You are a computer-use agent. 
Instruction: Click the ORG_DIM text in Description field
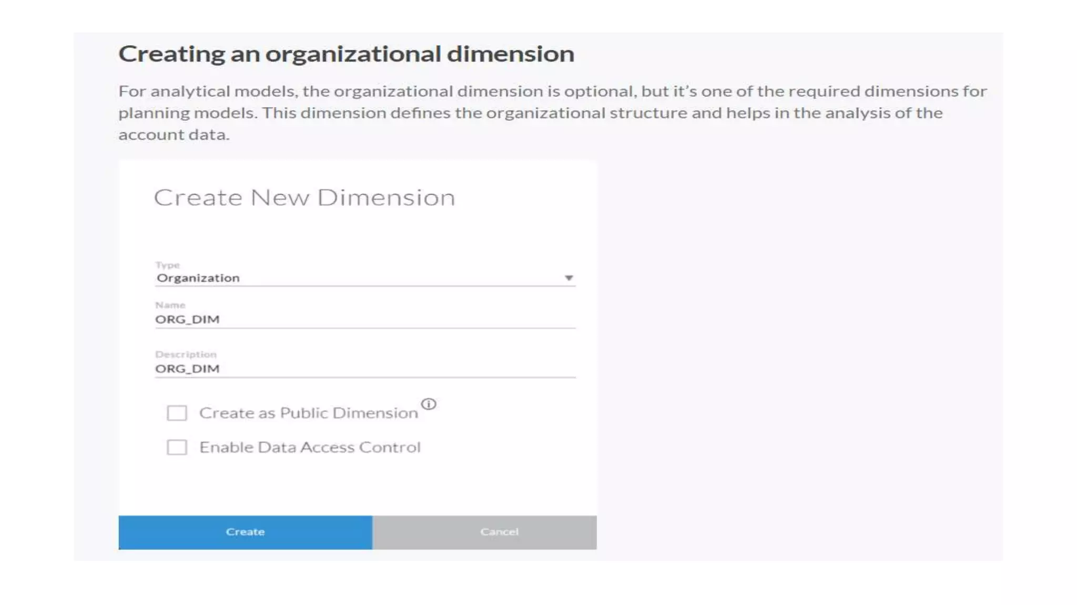point(187,369)
